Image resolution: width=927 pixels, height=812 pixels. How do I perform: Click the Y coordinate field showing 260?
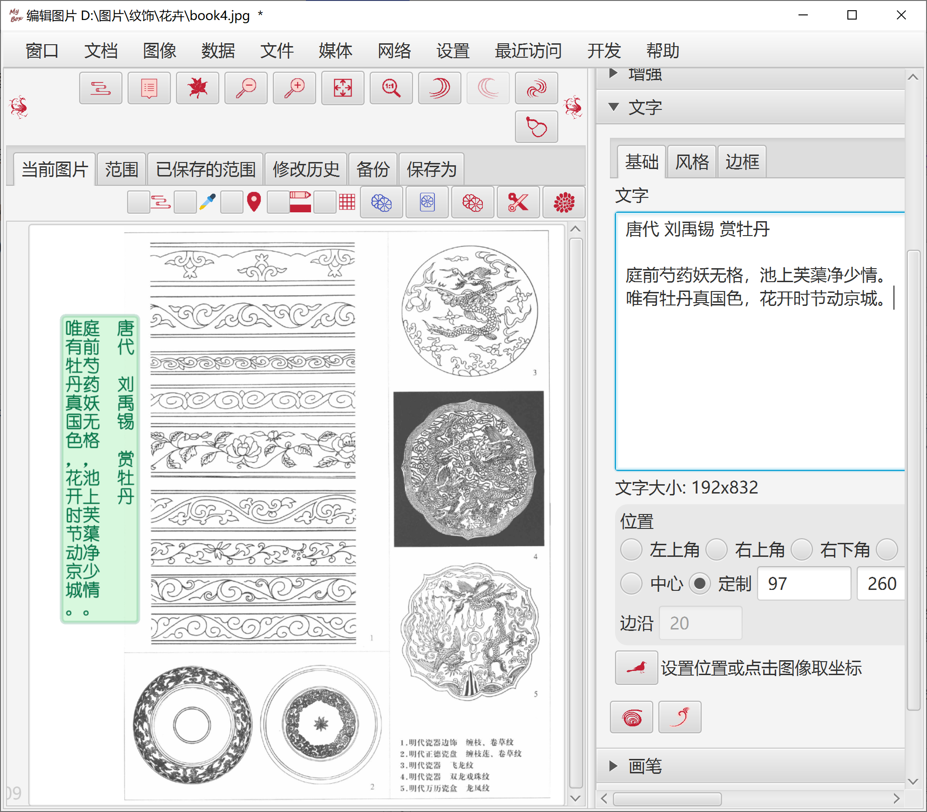[x=881, y=583]
